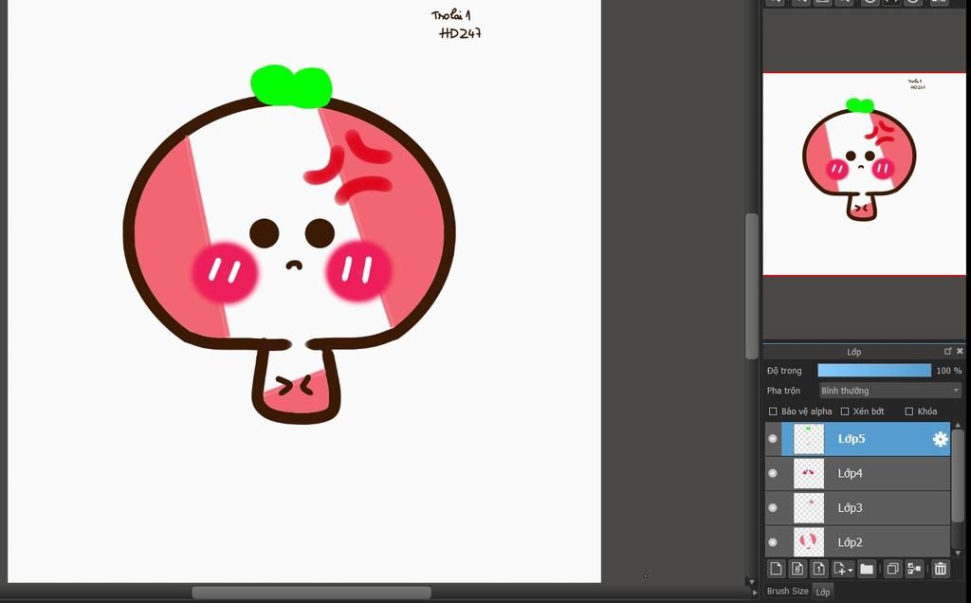Merge layer down with icon
Screen dimensions: 971x603
point(914,569)
